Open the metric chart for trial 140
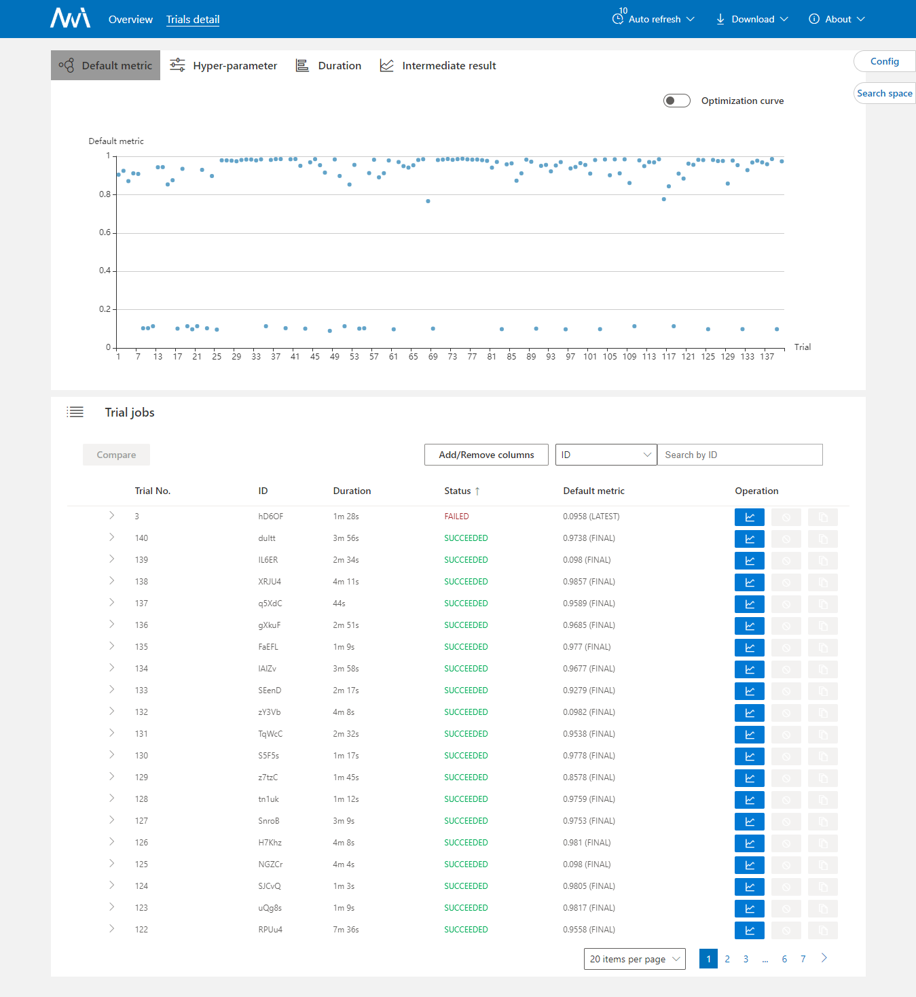The image size is (916, 997). (x=749, y=538)
